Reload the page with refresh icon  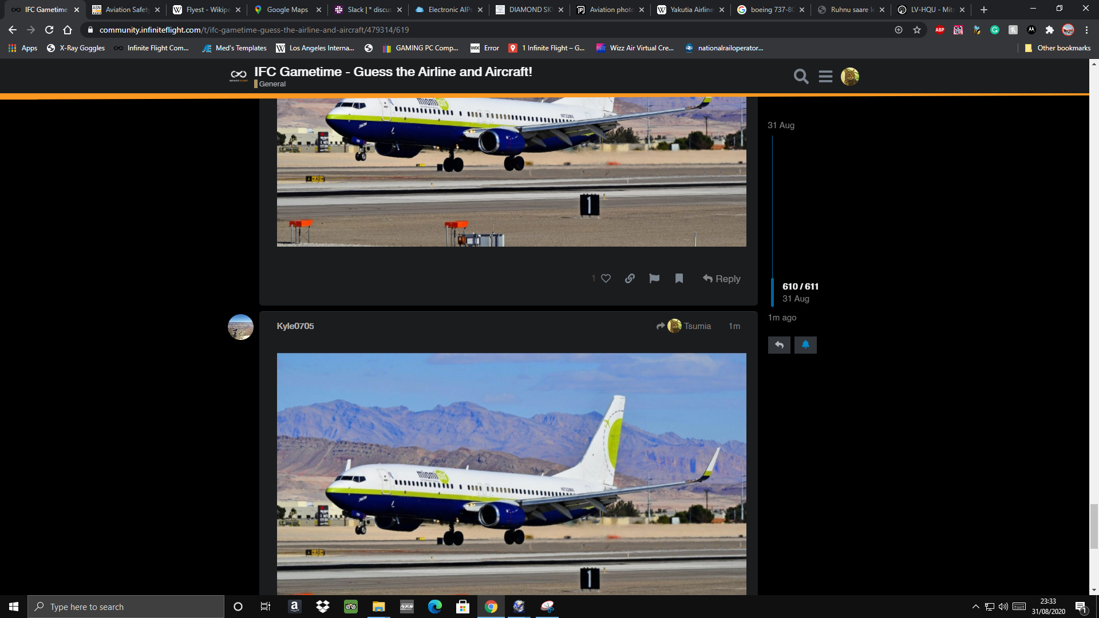(x=49, y=30)
